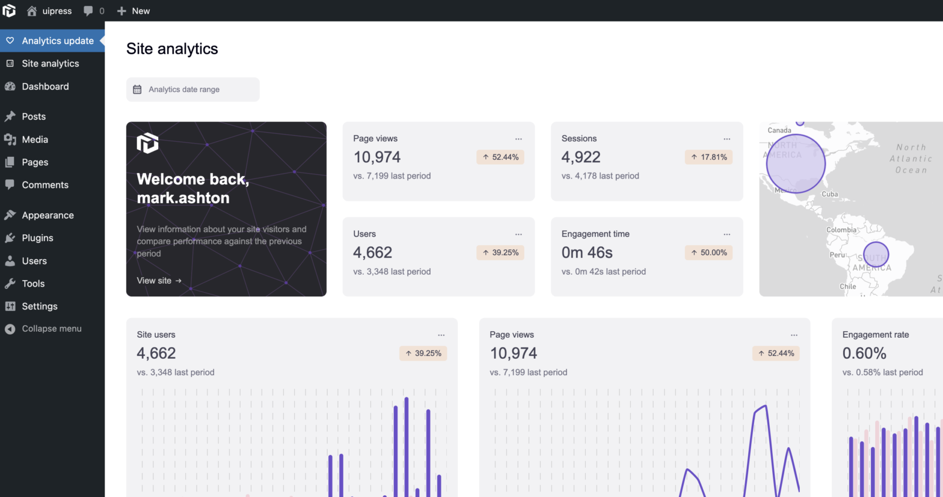Click the North America circle on the map
Viewport: 943px width, 497px height.
796,163
